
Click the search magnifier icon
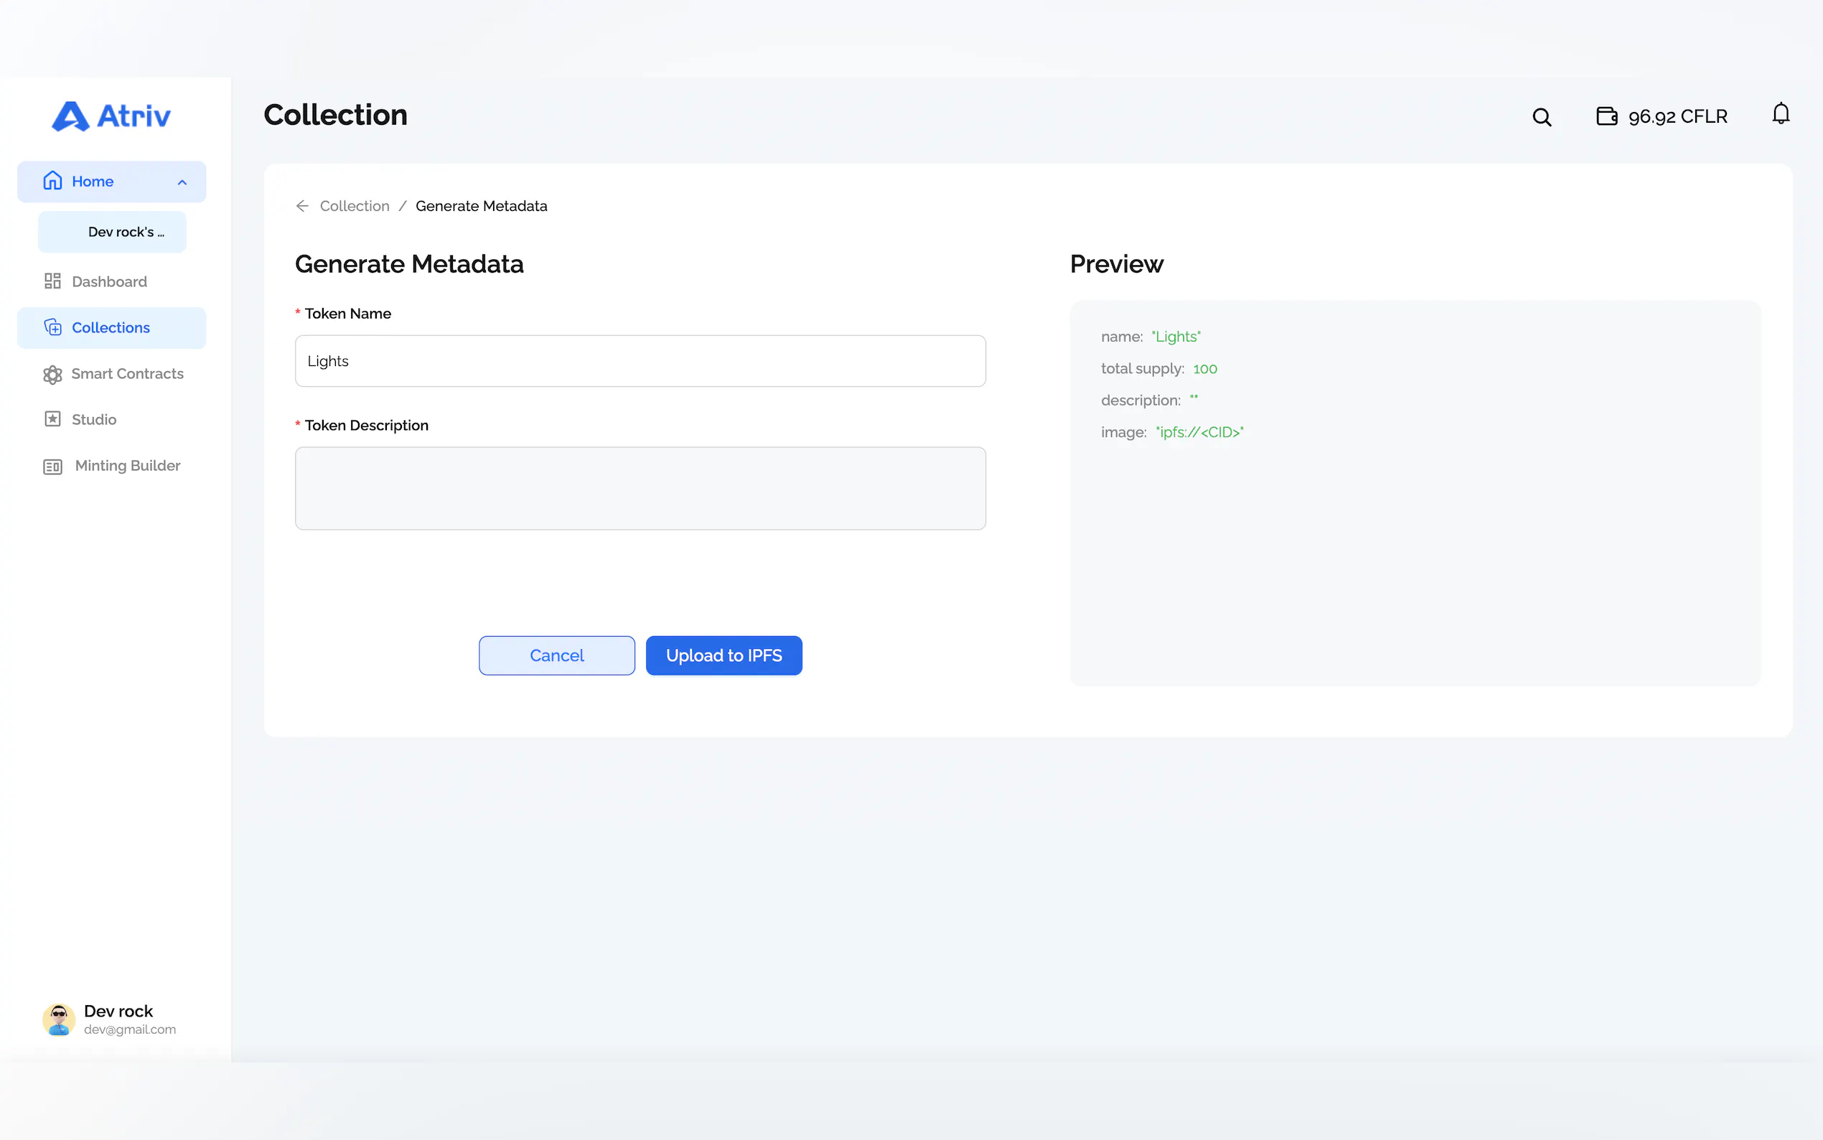pyautogui.click(x=1541, y=117)
